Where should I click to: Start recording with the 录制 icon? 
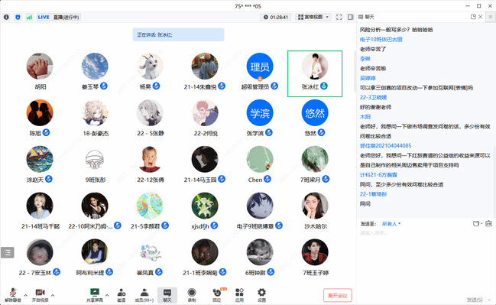tap(192, 295)
